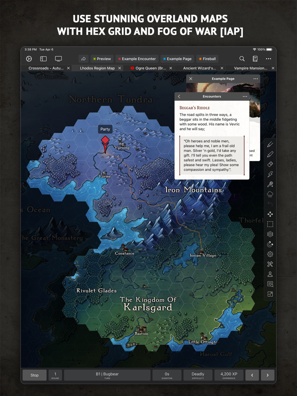This screenshot has height=396, width=297.
Task: Select the eraser tool
Action: pyautogui.click(x=270, y=165)
